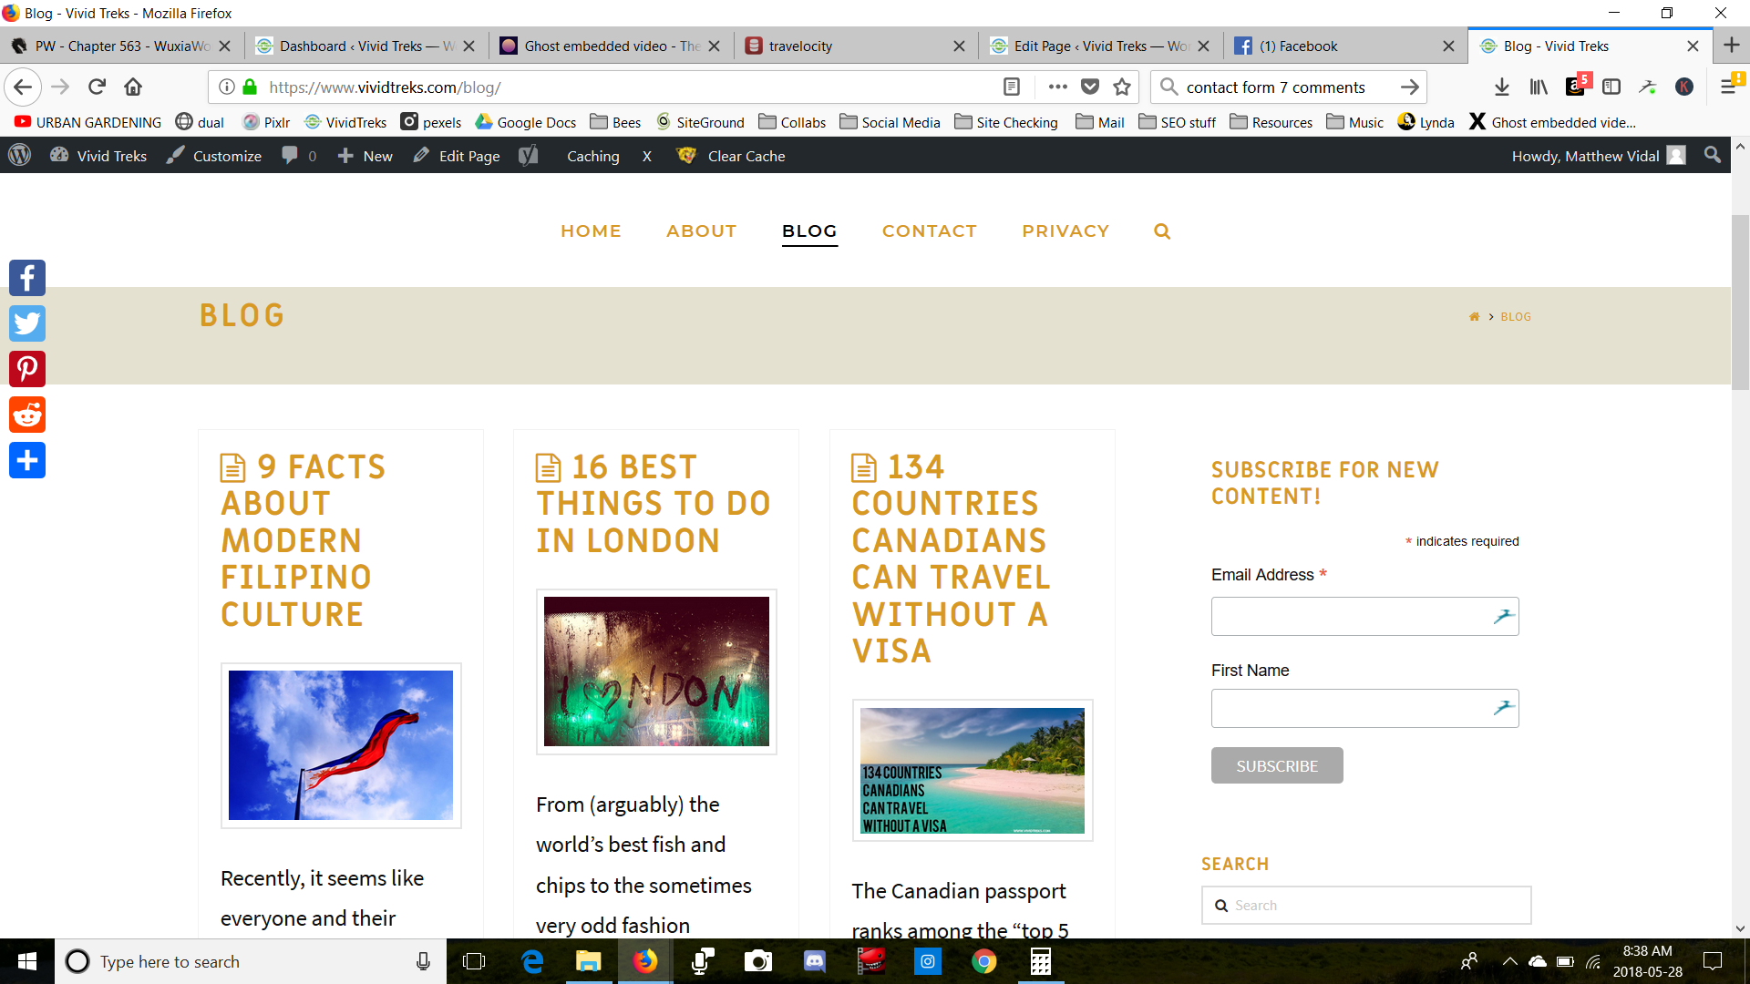
Task: Share to Reddit from sidebar
Action: point(27,415)
